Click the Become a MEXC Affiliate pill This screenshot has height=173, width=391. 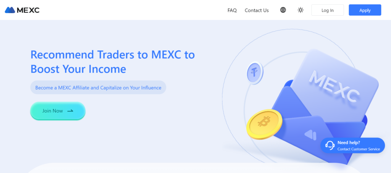coord(98,87)
